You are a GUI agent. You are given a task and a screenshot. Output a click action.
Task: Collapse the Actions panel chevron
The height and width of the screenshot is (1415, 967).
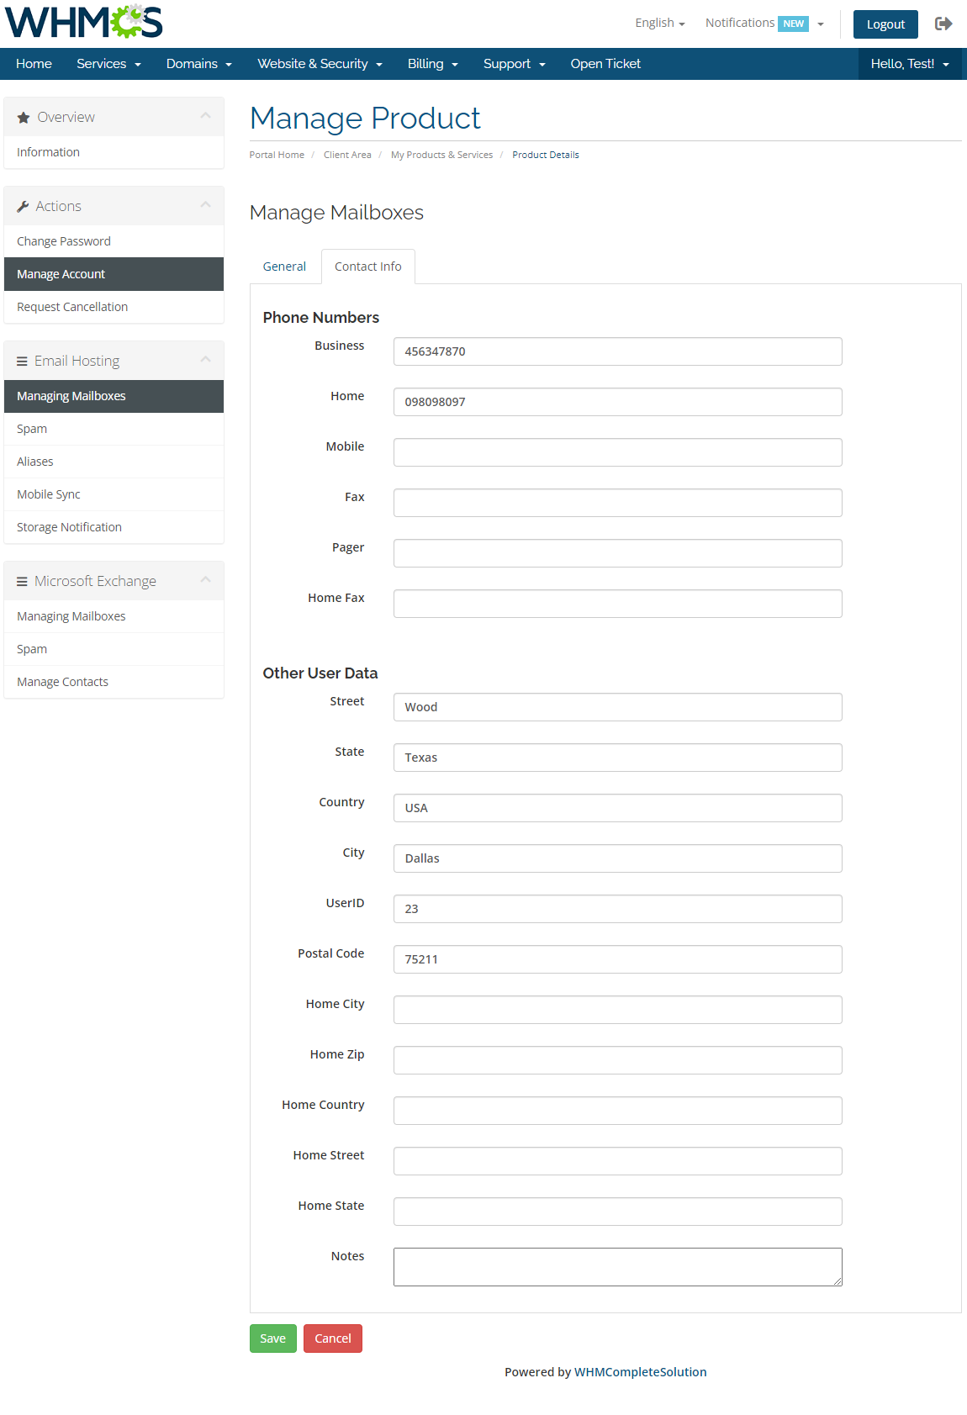(x=205, y=205)
